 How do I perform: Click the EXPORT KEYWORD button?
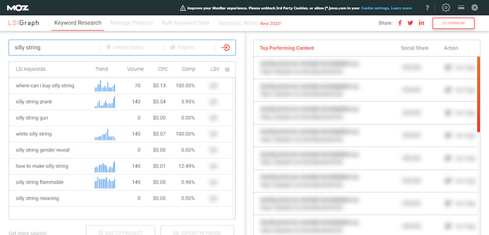click(x=197, y=230)
